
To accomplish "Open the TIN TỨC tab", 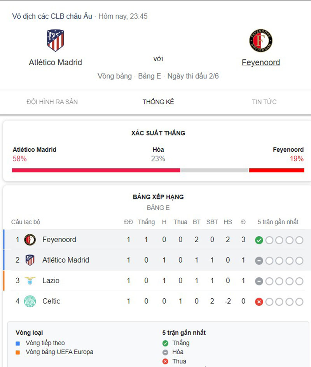I will click(x=264, y=102).
